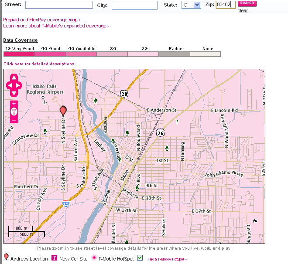Pan the map up with the up arrow
The image size is (288, 264).
tap(14, 78)
